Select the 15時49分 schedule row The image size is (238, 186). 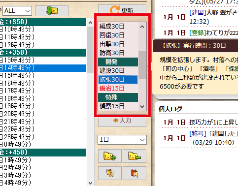pos(43,75)
